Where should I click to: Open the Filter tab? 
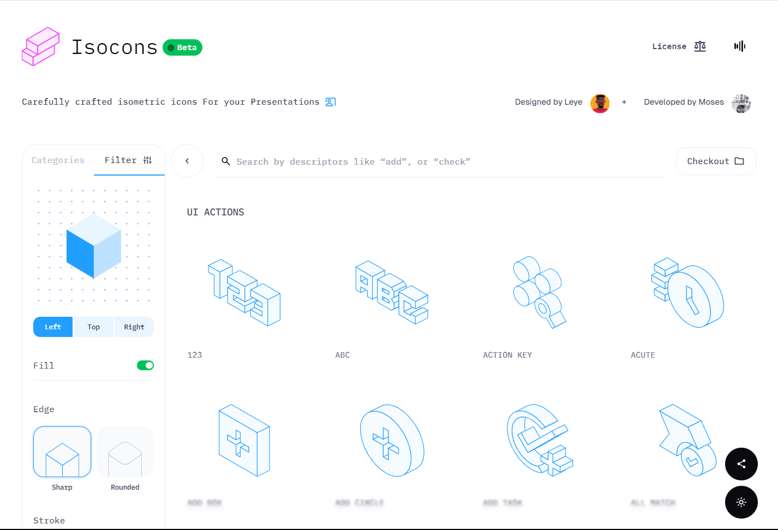(x=128, y=160)
